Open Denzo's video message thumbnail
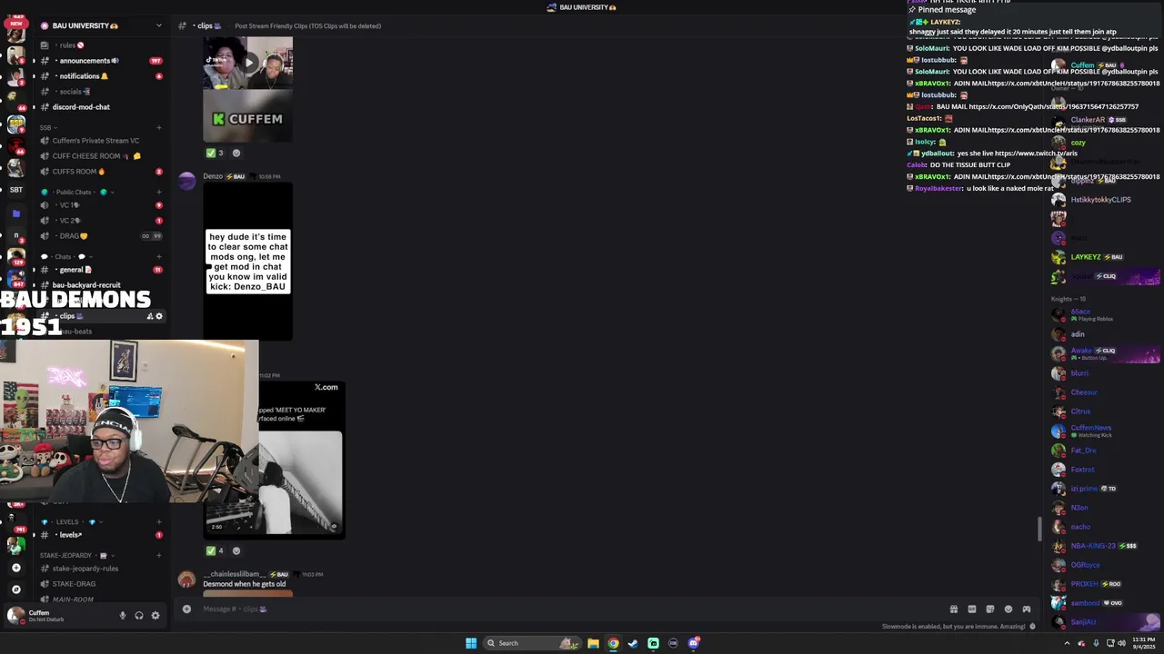Screen dimensions: 1164x654 click(x=247, y=262)
